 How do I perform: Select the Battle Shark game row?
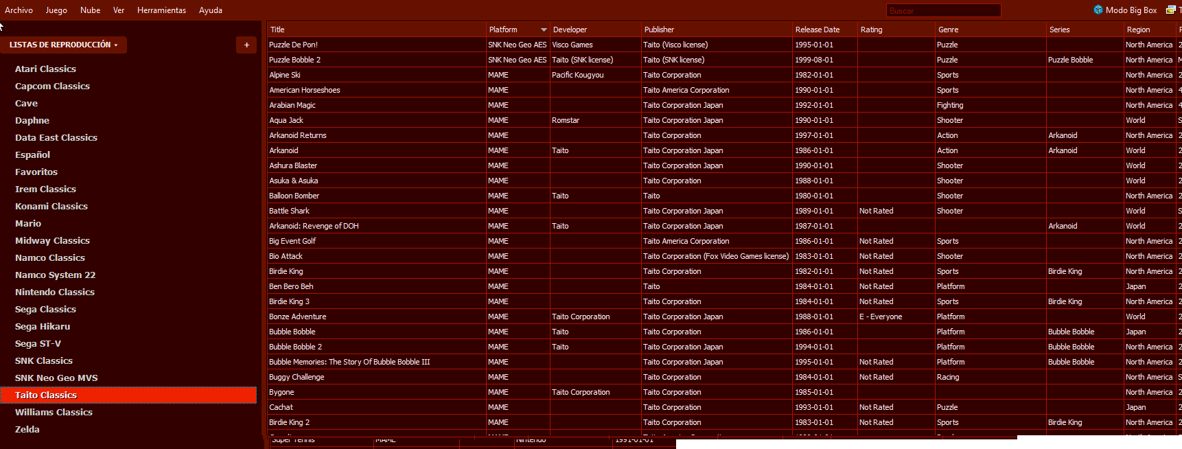(x=724, y=211)
